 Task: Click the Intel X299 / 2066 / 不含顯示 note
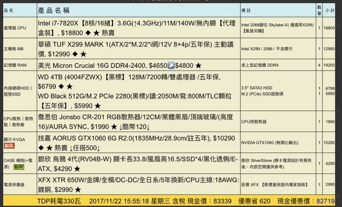(x=267, y=49)
